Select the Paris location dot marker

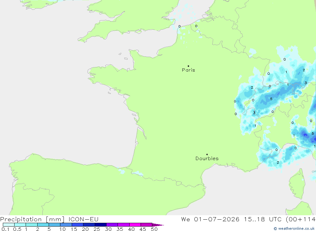click(188, 66)
